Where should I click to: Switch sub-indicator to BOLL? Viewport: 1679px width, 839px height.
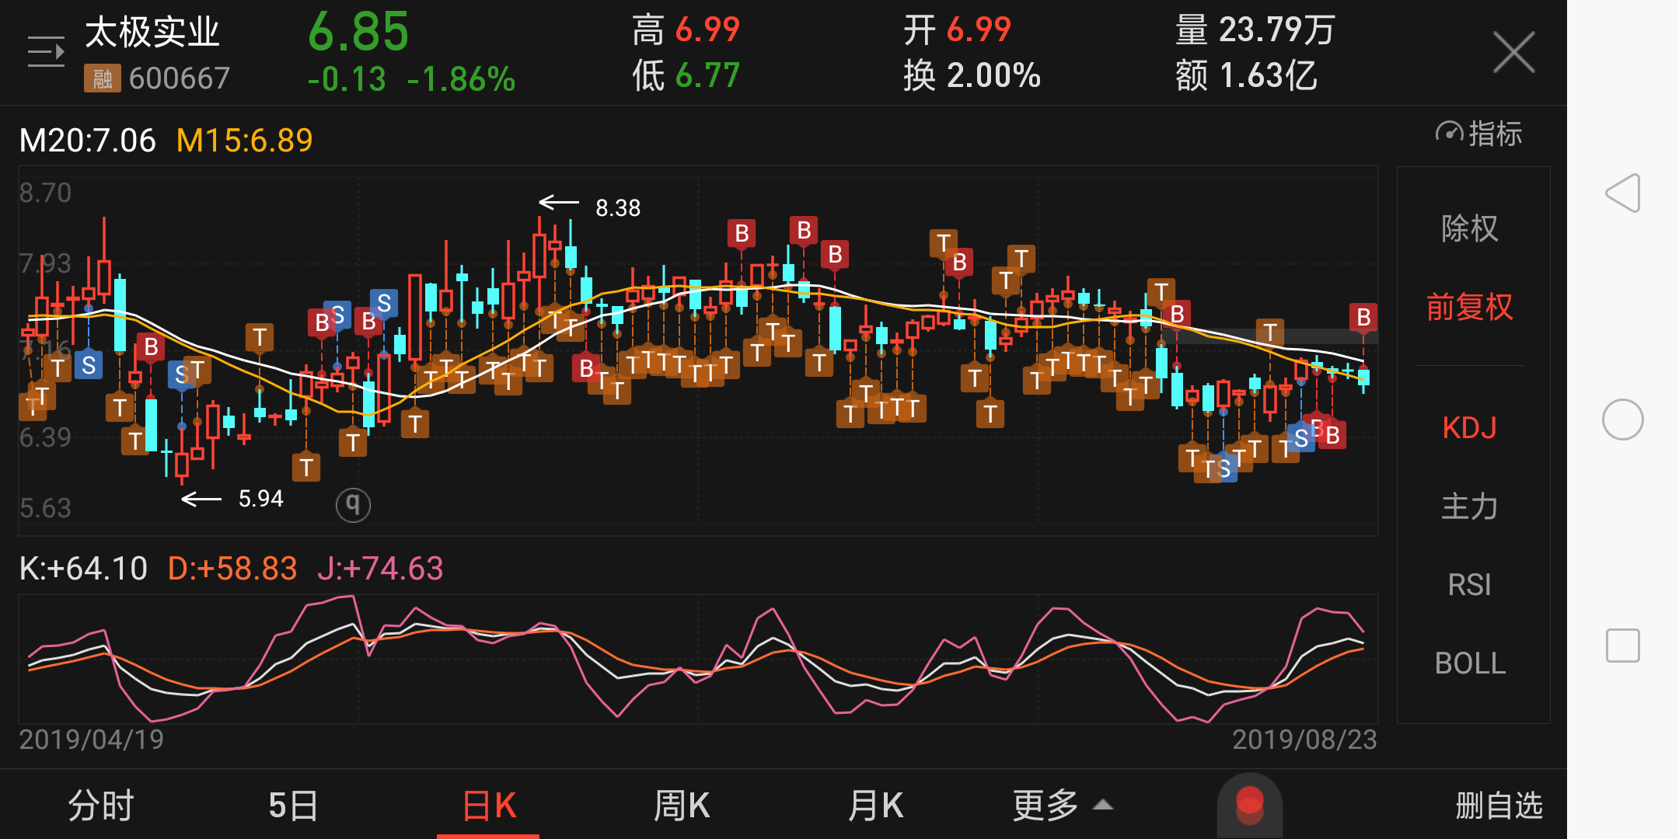point(1469,663)
